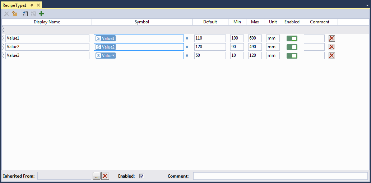Click the drag handle of Value2 row

(3, 47)
